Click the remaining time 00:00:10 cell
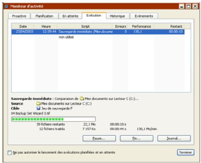This screenshot has height=163, width=201. pyautogui.click(x=175, y=32)
